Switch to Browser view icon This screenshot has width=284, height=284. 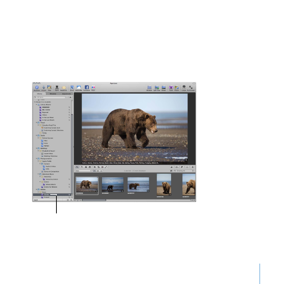[149, 87]
